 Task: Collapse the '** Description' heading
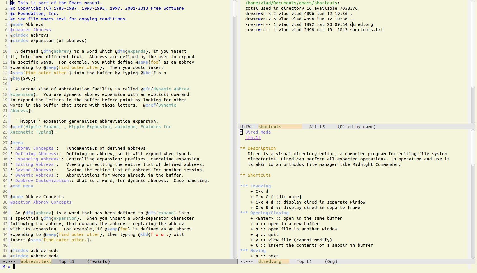258,148
